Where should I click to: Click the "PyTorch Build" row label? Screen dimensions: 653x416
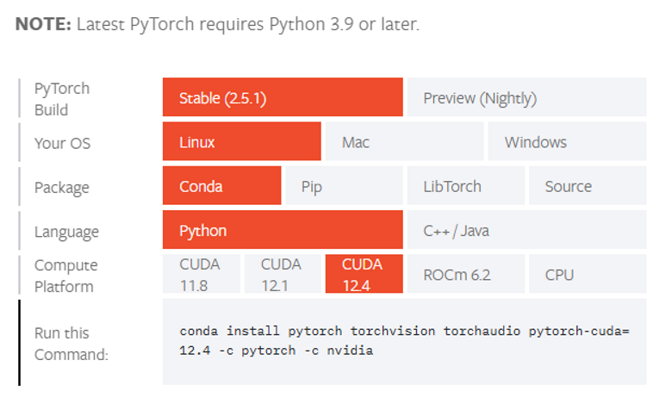[62, 98]
